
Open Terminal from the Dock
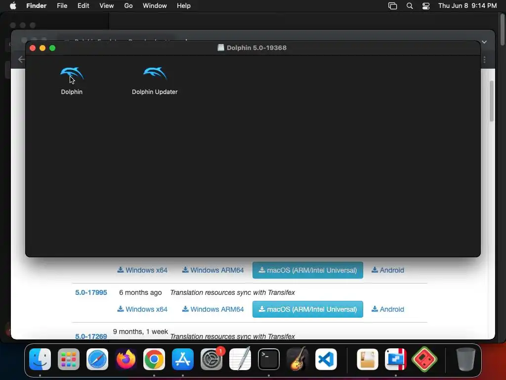[268, 359]
